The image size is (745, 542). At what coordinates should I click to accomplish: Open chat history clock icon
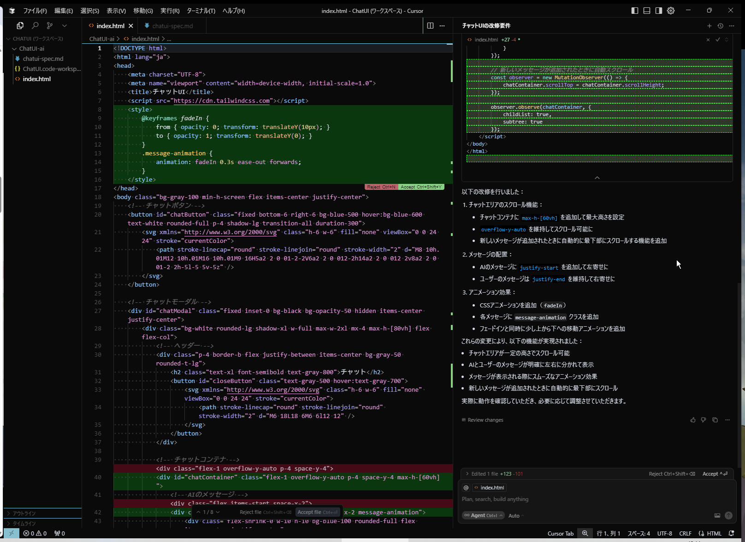720,26
